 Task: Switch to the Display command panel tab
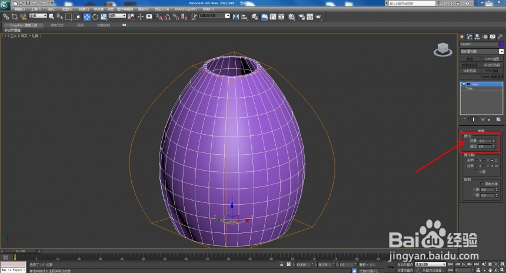coord(492,37)
